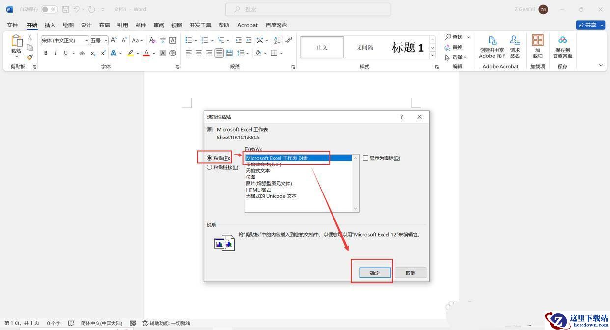This screenshot has height=330, width=610.
Task: Check the 显示为图标(D) checkbox
Action: [x=365, y=158]
